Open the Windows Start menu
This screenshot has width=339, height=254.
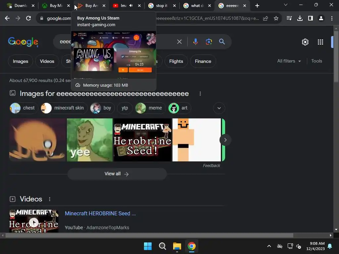click(148, 246)
